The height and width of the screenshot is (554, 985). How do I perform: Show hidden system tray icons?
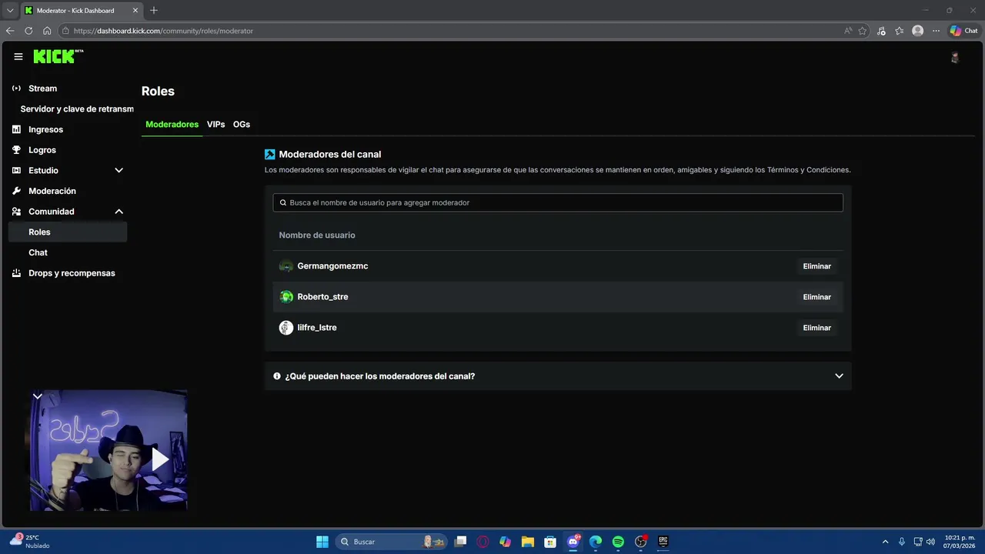885,542
